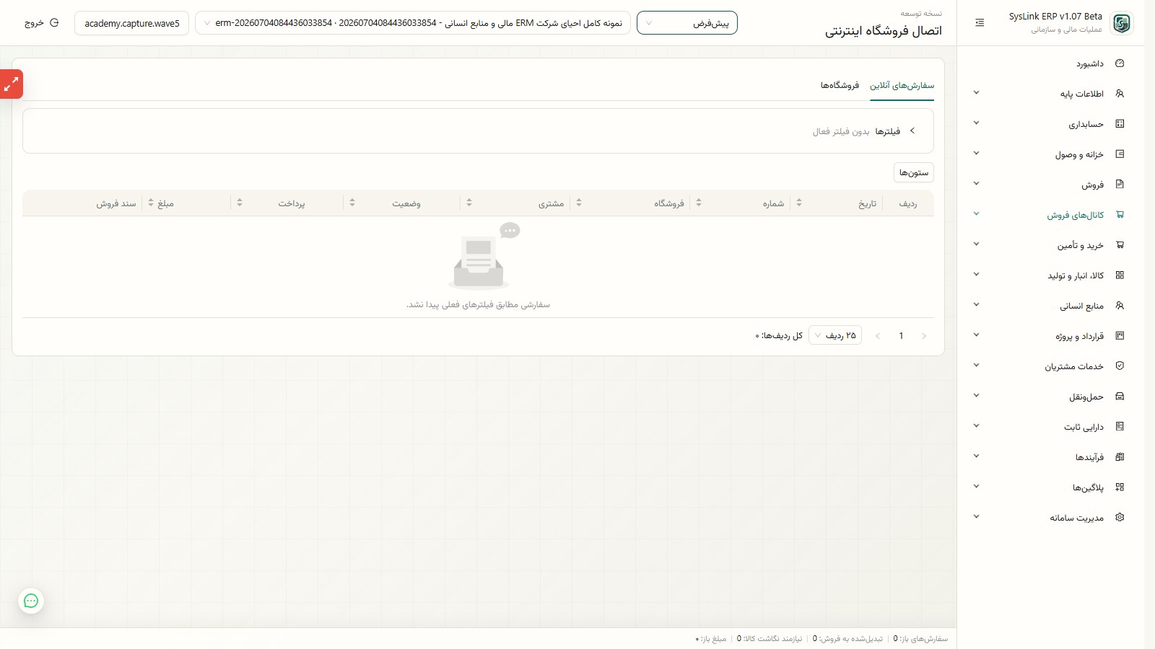
Task: Click the حمل‌ونقل transport icon
Action: tap(1120, 397)
